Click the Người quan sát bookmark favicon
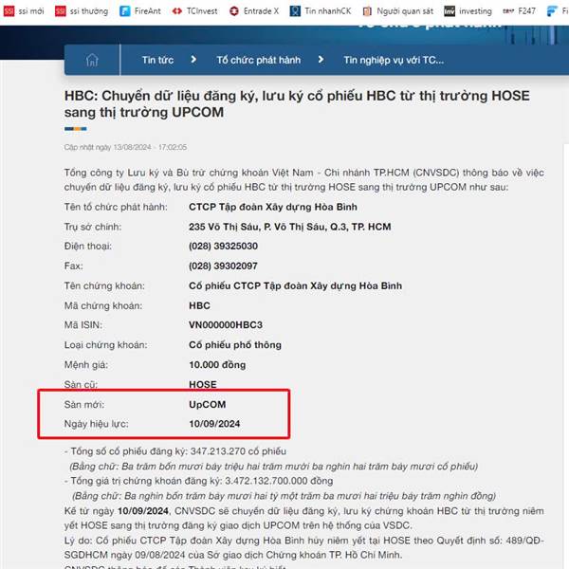569x569 pixels. 367,11
